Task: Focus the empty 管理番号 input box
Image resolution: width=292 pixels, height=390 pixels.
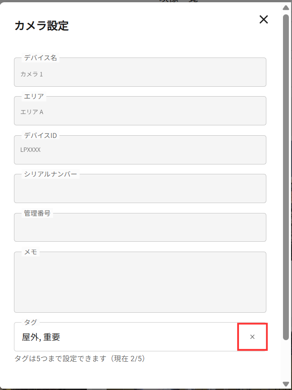Action: coord(140,227)
